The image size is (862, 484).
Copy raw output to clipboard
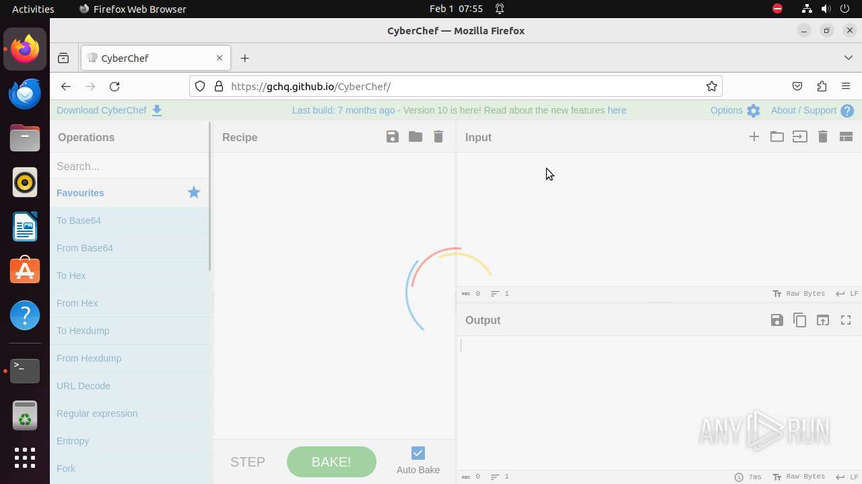(x=800, y=320)
